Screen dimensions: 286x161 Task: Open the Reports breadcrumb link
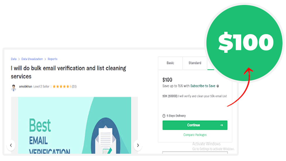click(52, 59)
